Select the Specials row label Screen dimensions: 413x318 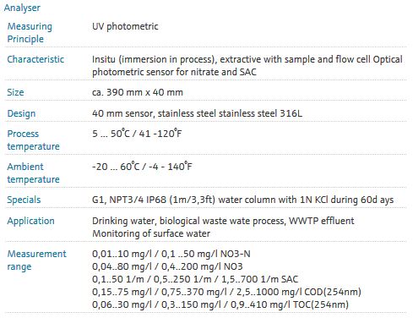coord(24,200)
